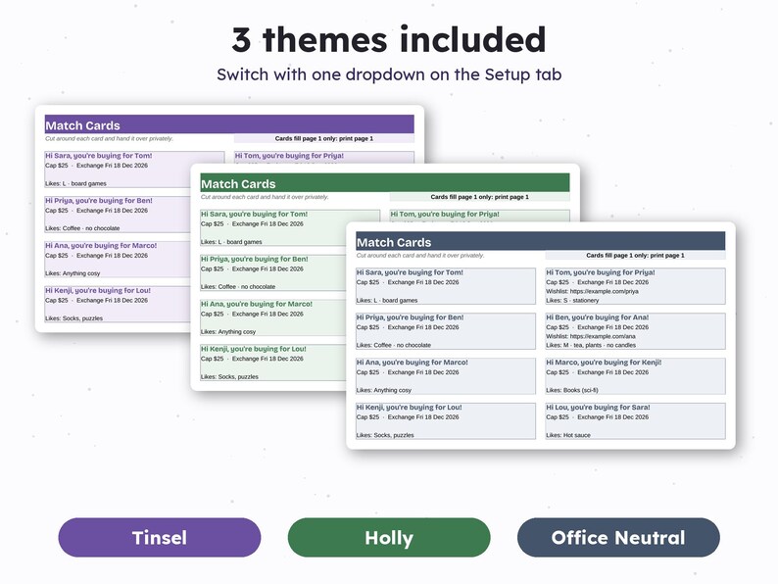Click the green "Hi Kenji, you're buying for Lou!" card
778x584 pixels.
click(273, 363)
